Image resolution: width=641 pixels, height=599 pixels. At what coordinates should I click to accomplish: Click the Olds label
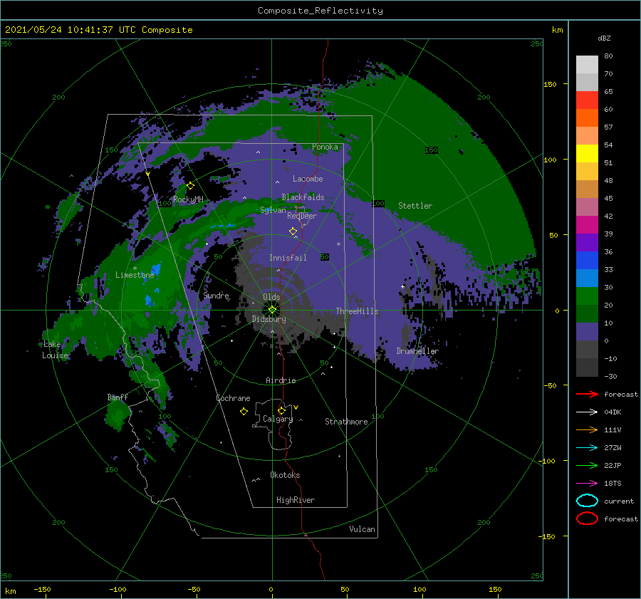point(271,297)
